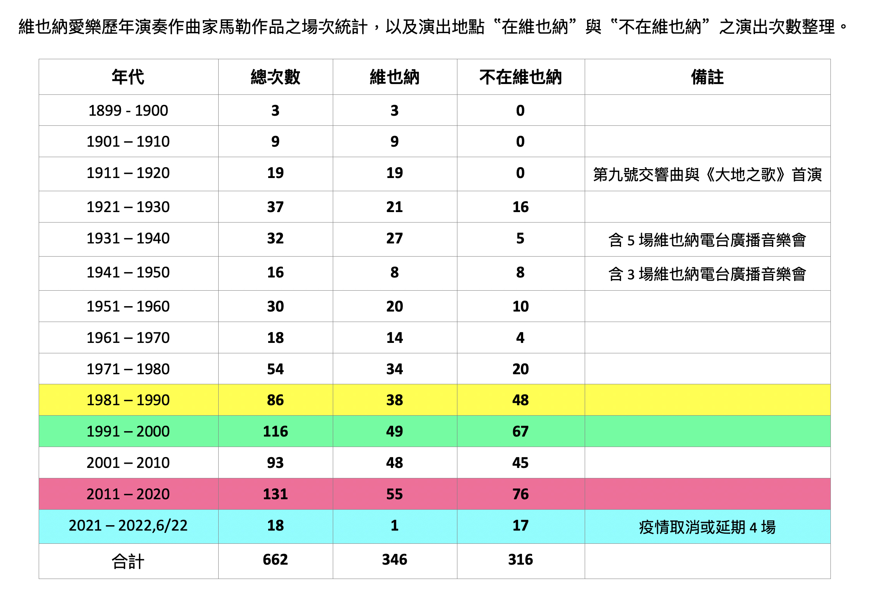Select the year cell 1921 – 1930
The width and height of the screenshot is (873, 596).
tap(128, 207)
